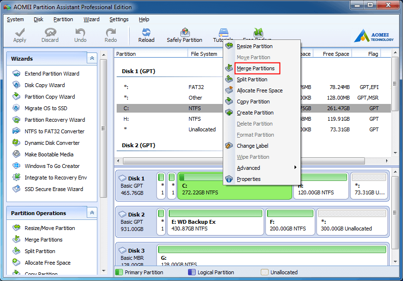Click the disk map vertical scrollbar
The image size is (403, 281).
coord(395,213)
